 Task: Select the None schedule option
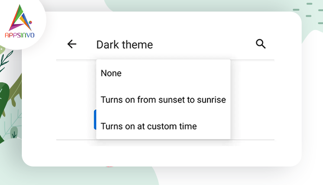pyautogui.click(x=163, y=73)
